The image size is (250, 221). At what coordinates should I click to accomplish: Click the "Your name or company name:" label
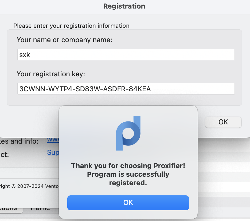coord(65,40)
